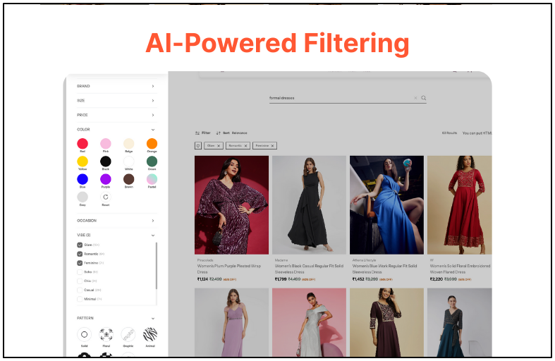This screenshot has height=361, width=555.
Task: Open the maroon embroidered dress image
Action: 386,322
